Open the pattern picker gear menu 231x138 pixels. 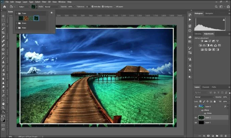pyautogui.click(x=52, y=13)
